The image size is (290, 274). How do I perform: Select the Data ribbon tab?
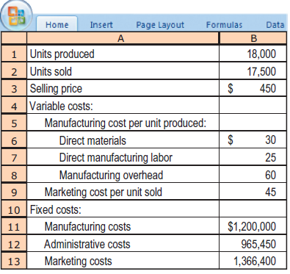point(275,25)
